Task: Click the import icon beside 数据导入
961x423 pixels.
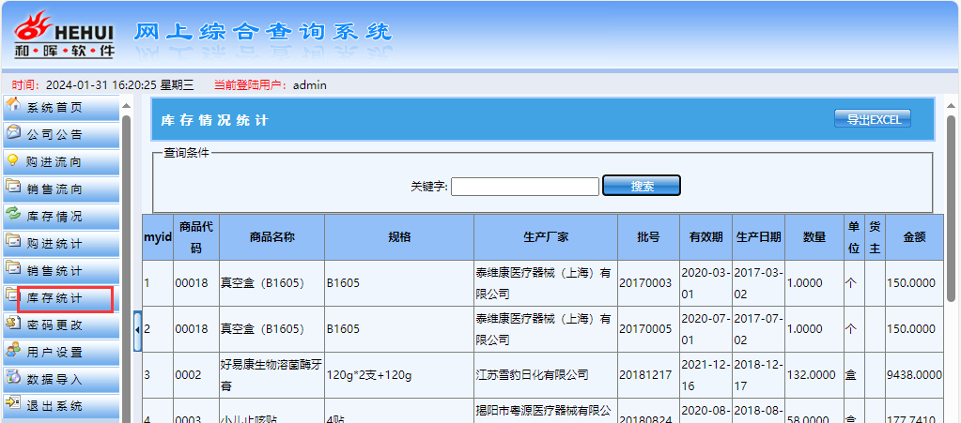Action: pyautogui.click(x=13, y=379)
